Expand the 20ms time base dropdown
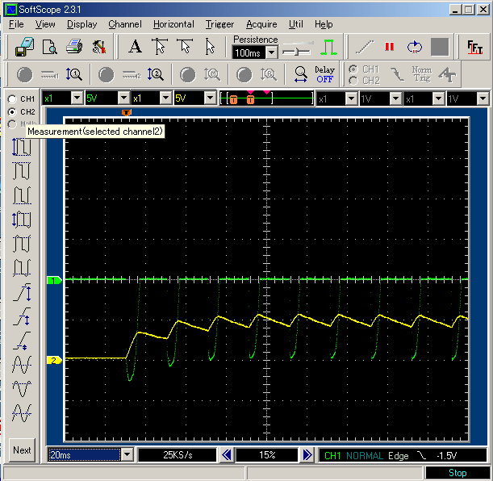493x481 pixels. pyautogui.click(x=126, y=455)
